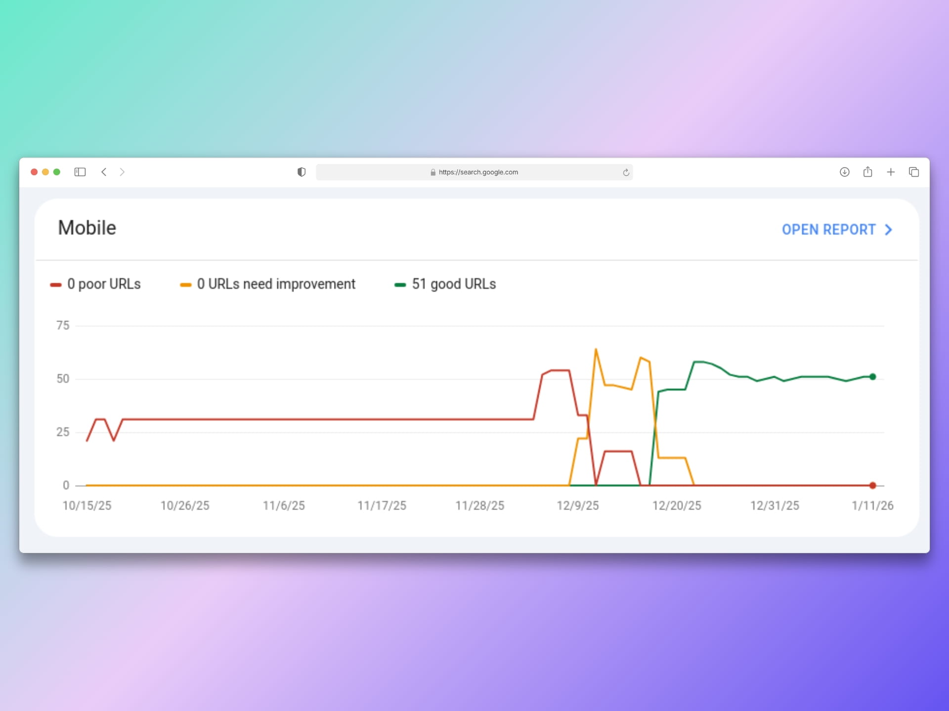The image size is (949, 711).
Task: Click the 11/6/25 axis date
Action: coord(284,506)
